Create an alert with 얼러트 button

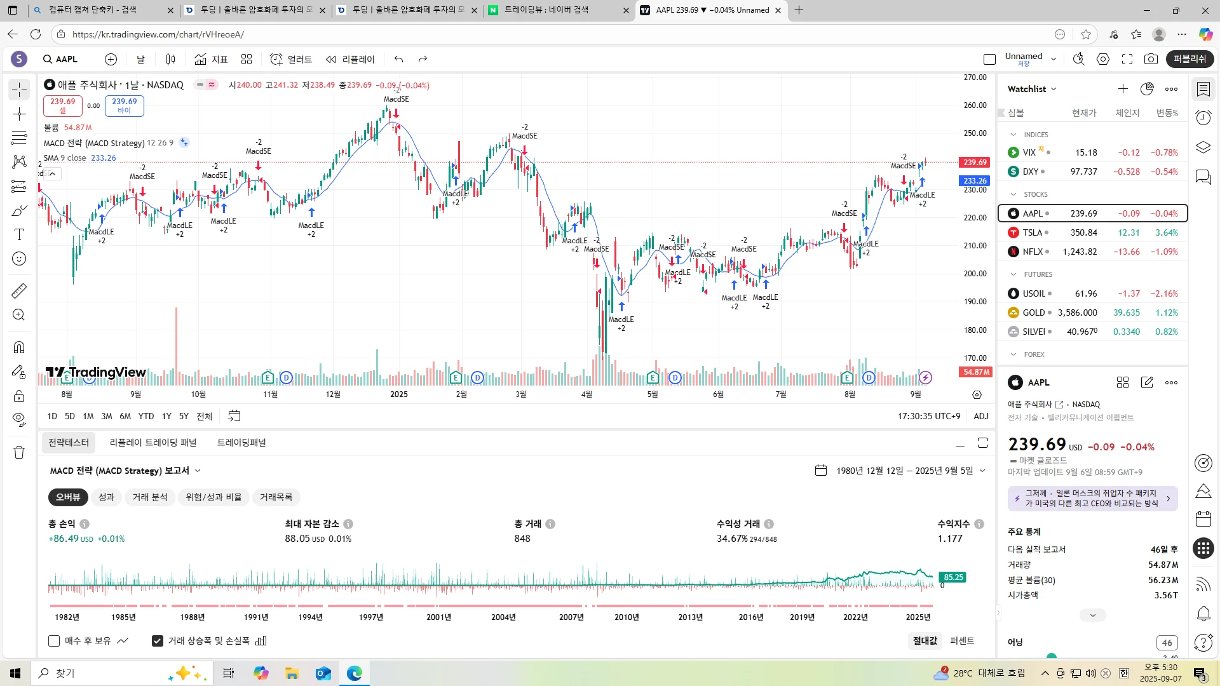291,59
